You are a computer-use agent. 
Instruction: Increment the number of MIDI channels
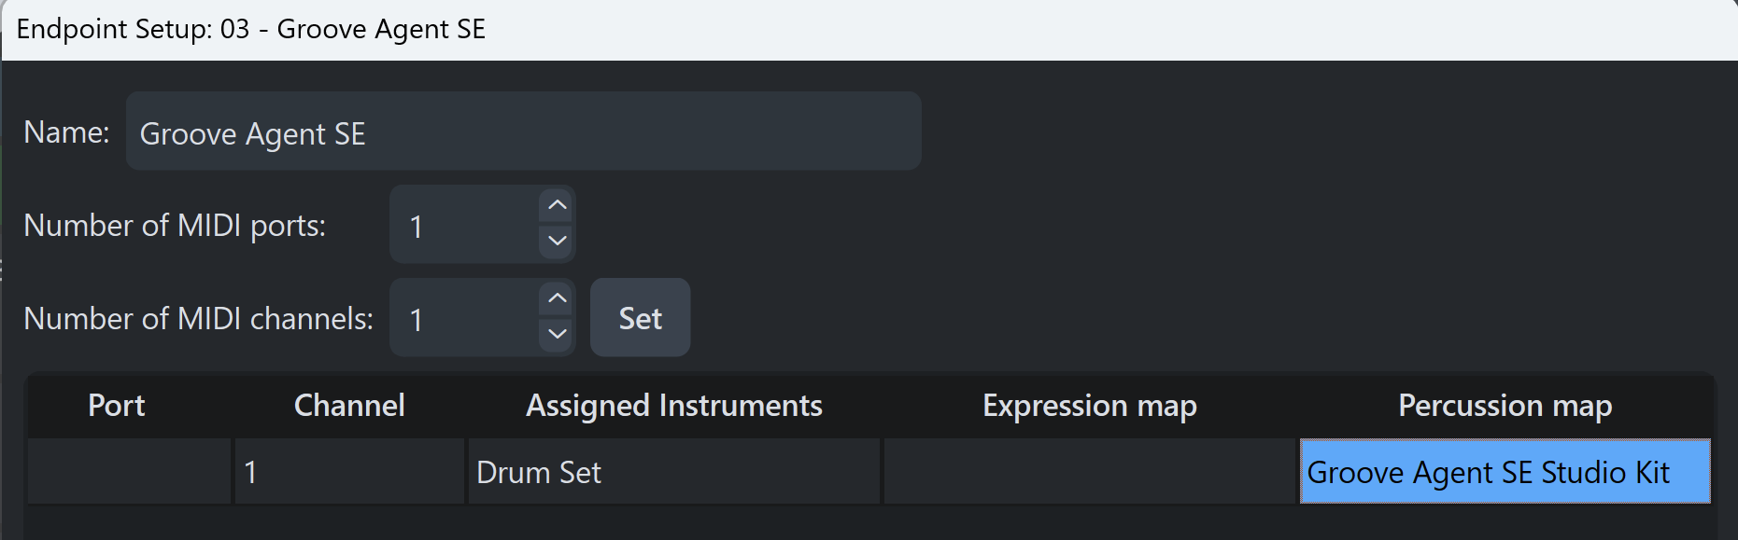[558, 298]
